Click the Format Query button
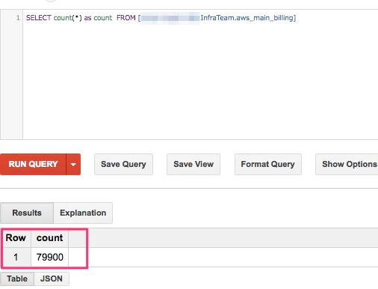Viewport: 378px width, 289px height. click(268, 164)
